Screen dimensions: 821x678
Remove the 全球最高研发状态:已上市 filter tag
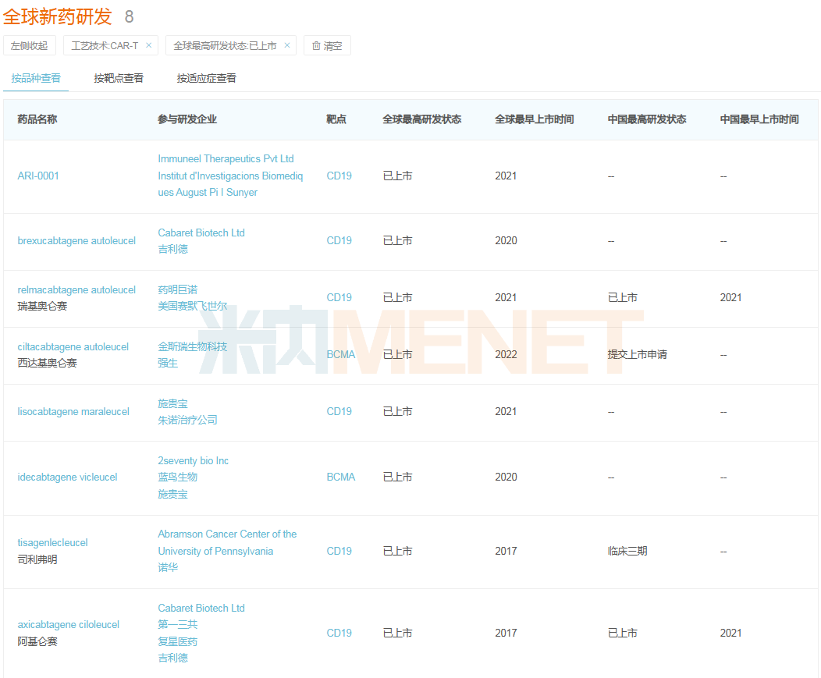click(286, 45)
